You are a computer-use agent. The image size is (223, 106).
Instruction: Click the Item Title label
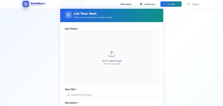pyautogui.click(x=71, y=89)
